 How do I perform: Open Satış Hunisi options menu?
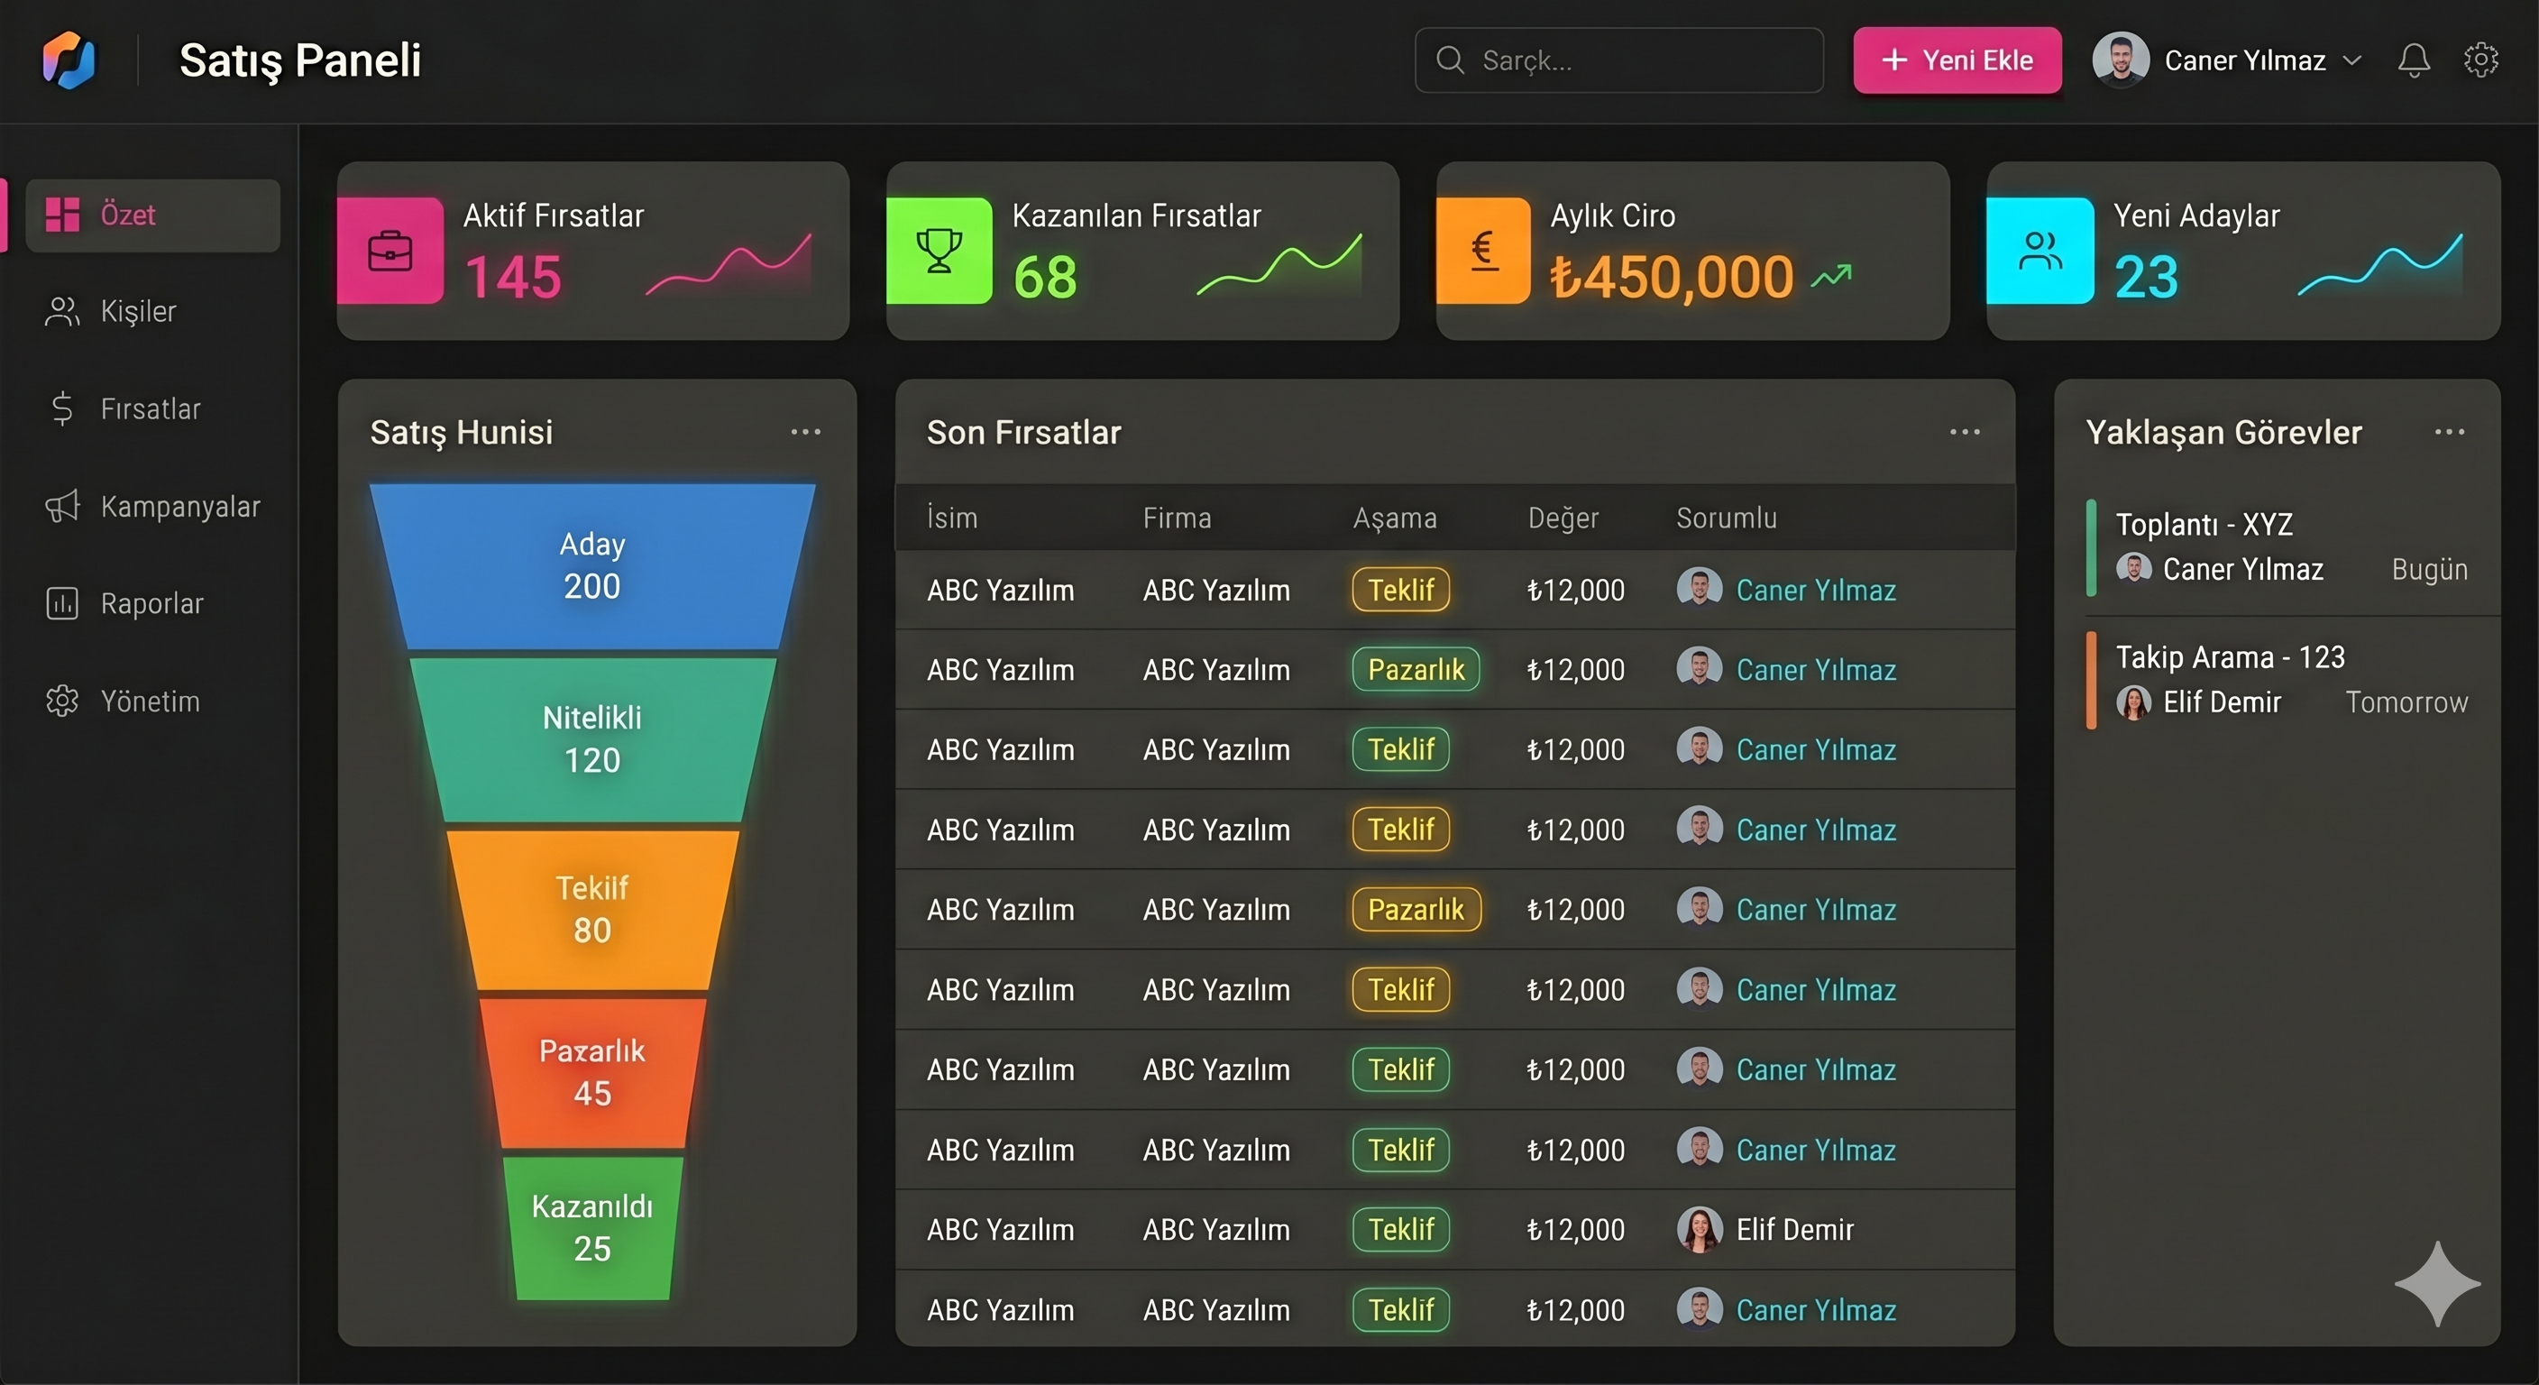tap(805, 431)
